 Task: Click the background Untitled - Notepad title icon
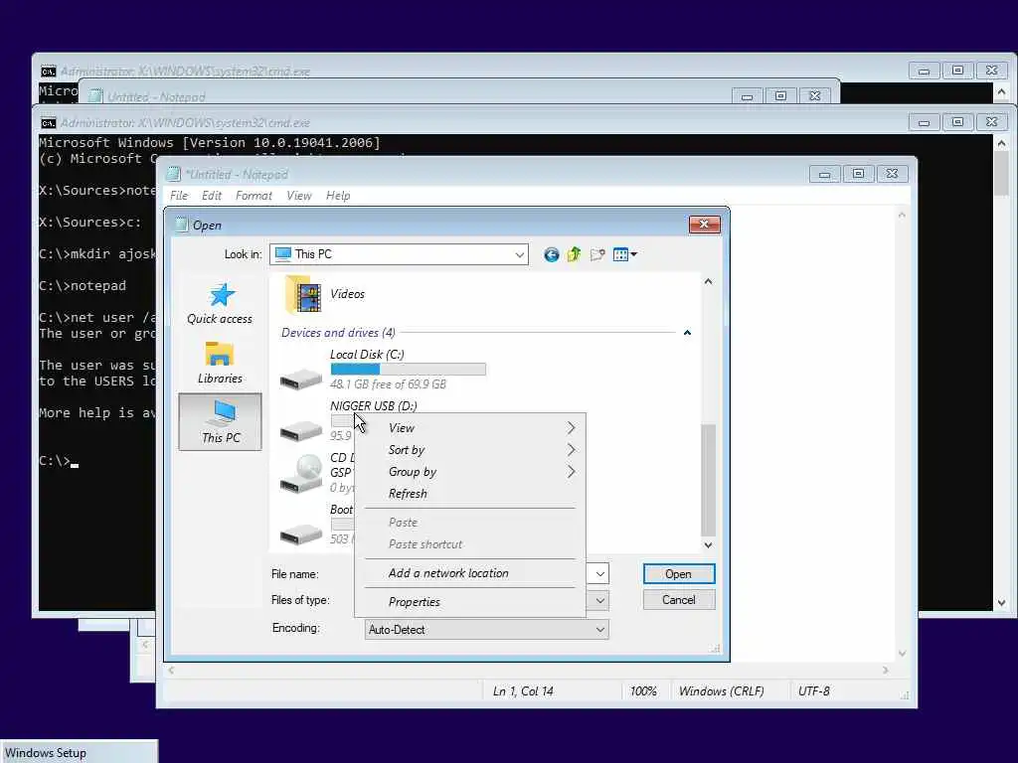point(95,96)
